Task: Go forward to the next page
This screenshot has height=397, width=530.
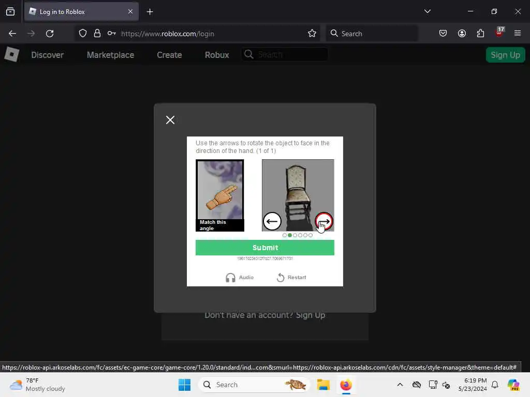Action: point(31,34)
